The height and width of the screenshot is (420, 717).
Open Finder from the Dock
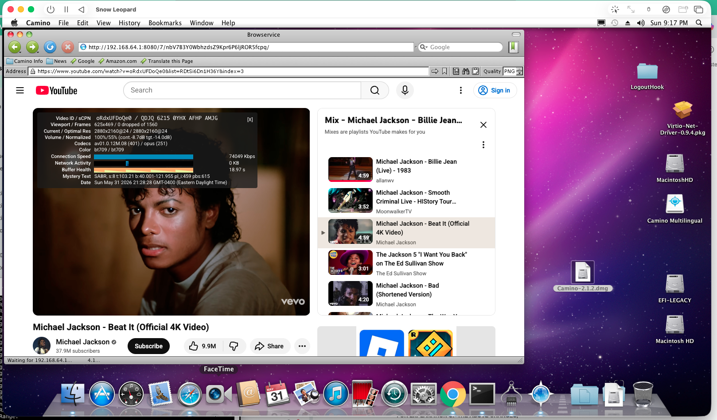click(x=72, y=393)
